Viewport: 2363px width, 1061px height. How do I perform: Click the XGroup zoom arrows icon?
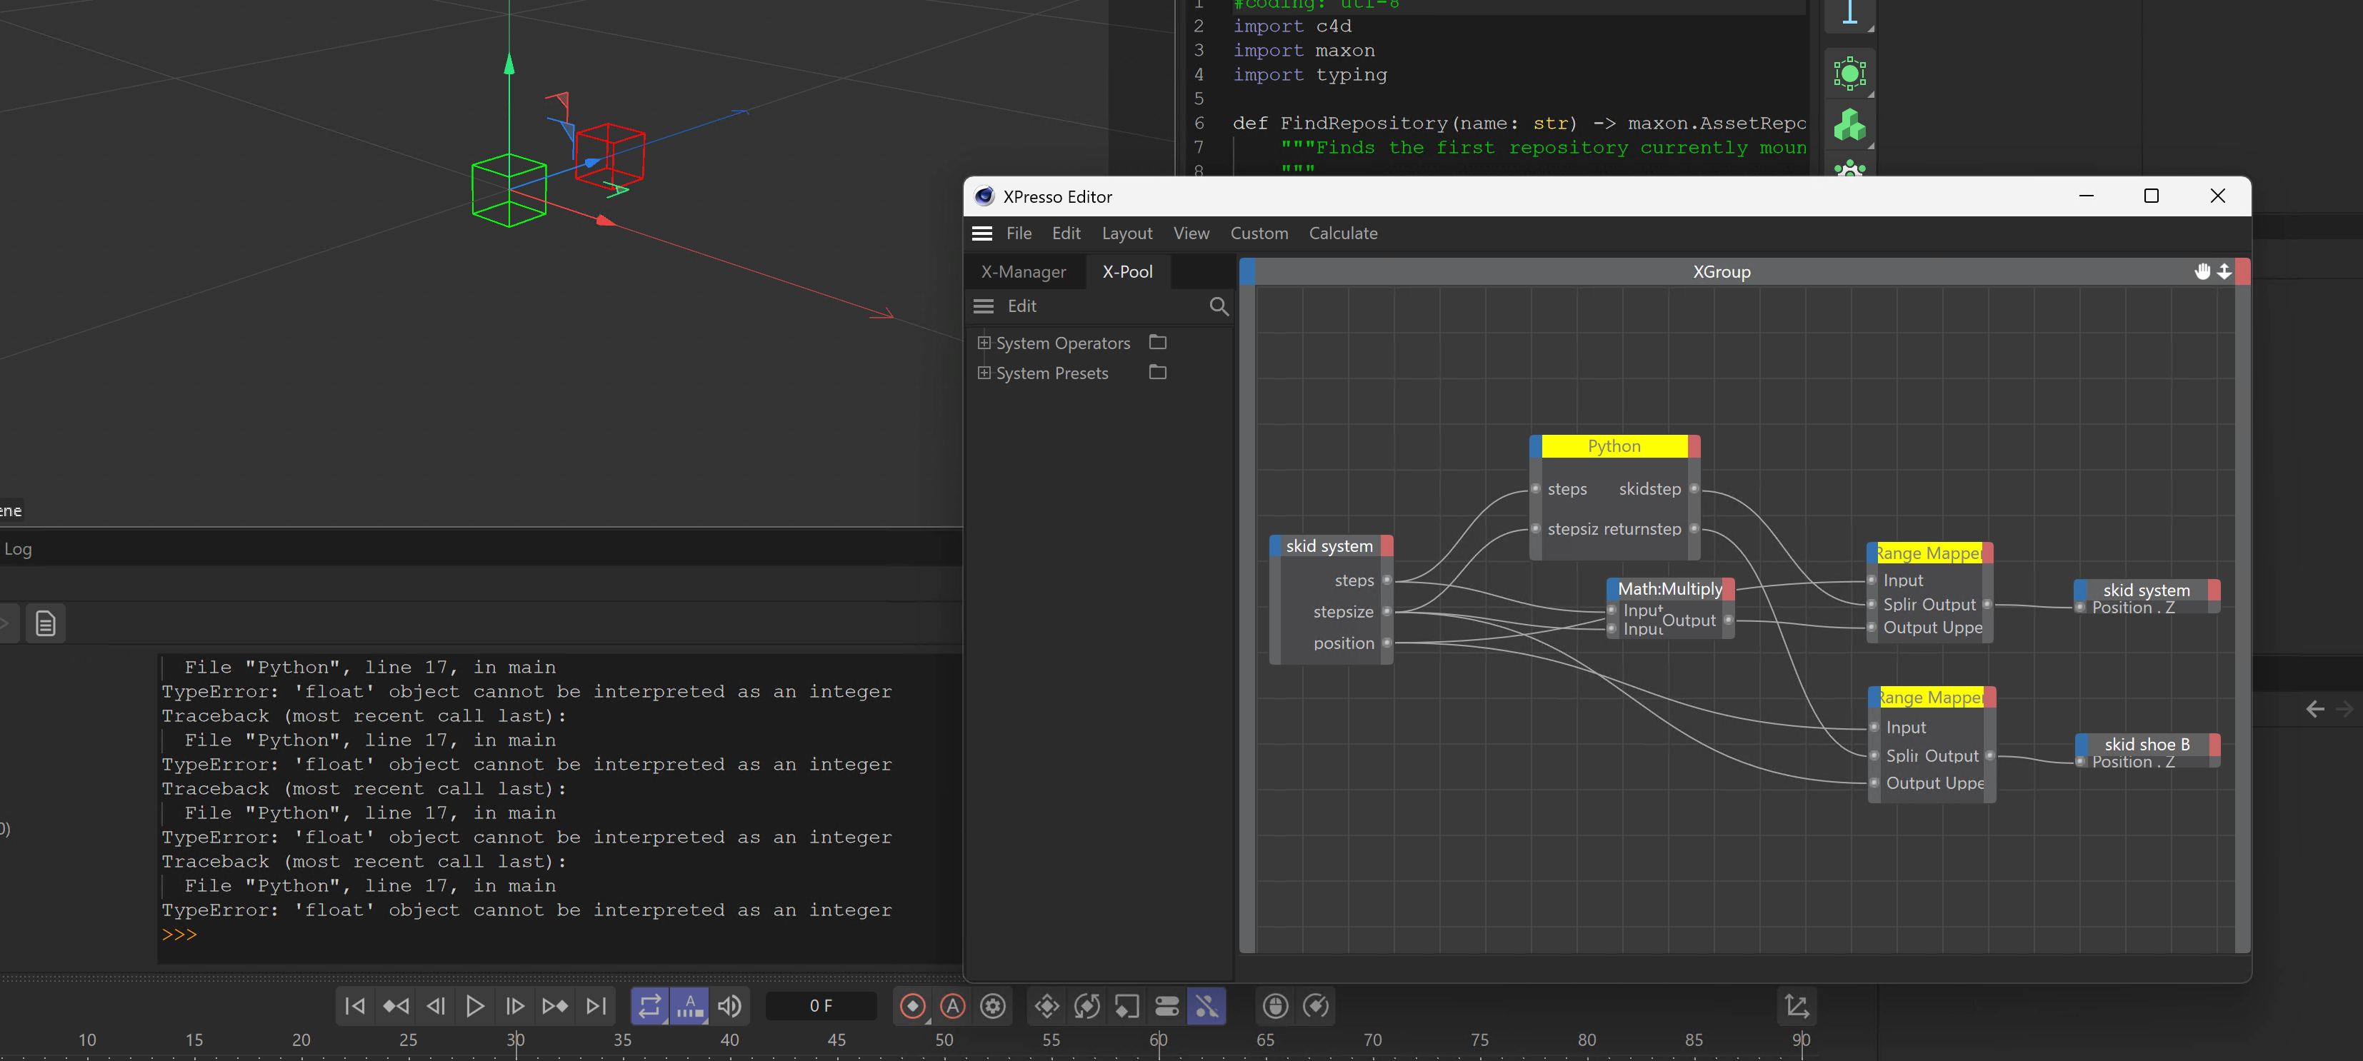tap(2224, 271)
